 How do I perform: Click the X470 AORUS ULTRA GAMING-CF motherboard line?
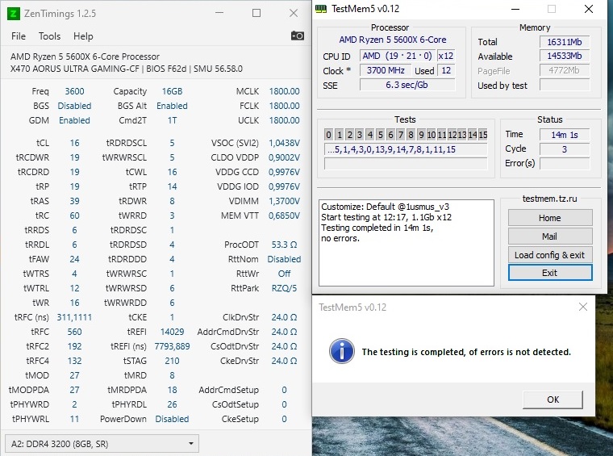[x=127, y=69]
